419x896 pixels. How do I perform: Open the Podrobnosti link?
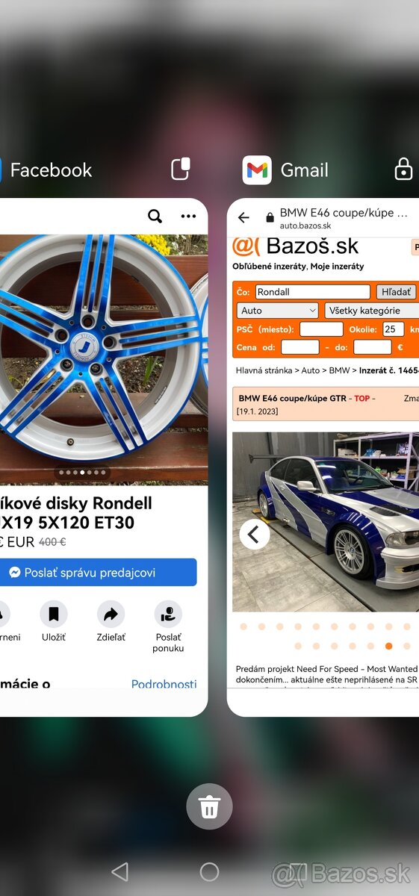click(x=164, y=684)
